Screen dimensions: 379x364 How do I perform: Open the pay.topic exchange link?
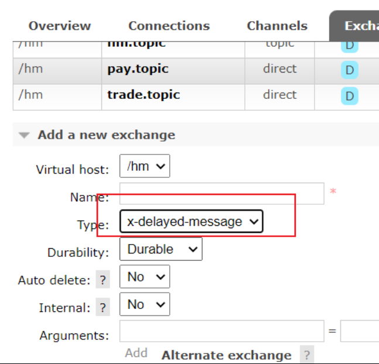[138, 69]
